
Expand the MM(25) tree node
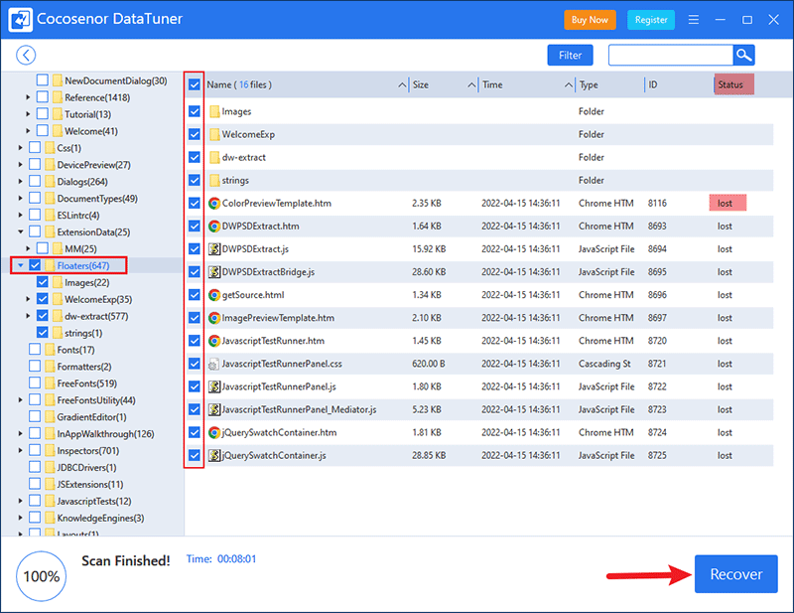pos(28,248)
